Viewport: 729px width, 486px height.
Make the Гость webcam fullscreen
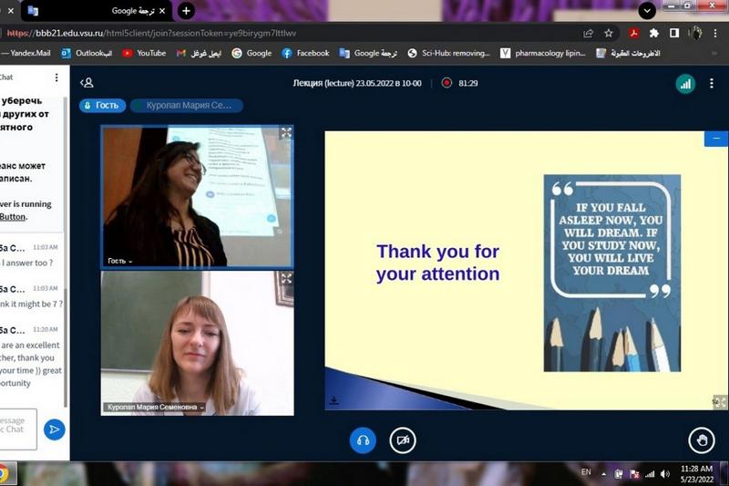pos(285,133)
